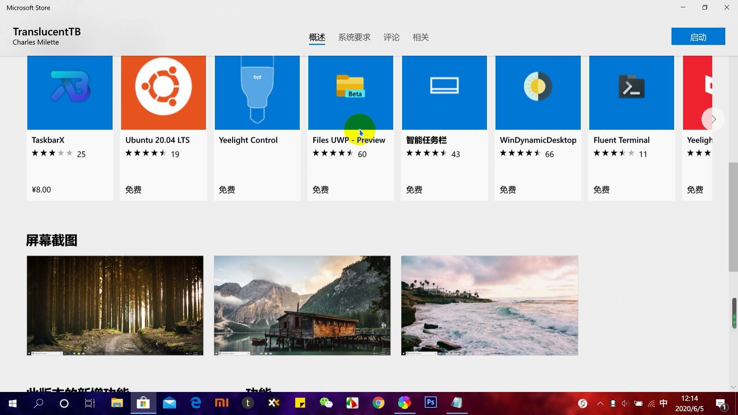Click the WinDynamicDesktop title
Image resolution: width=738 pixels, height=415 pixels.
(x=538, y=140)
